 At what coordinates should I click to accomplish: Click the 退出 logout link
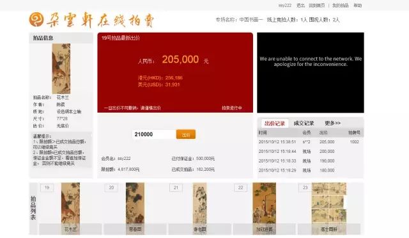300,5
